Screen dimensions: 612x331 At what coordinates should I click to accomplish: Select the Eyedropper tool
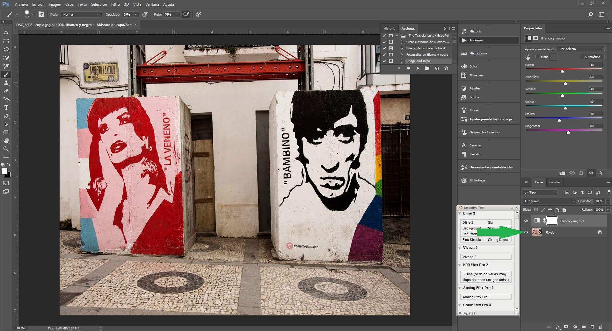click(6, 66)
